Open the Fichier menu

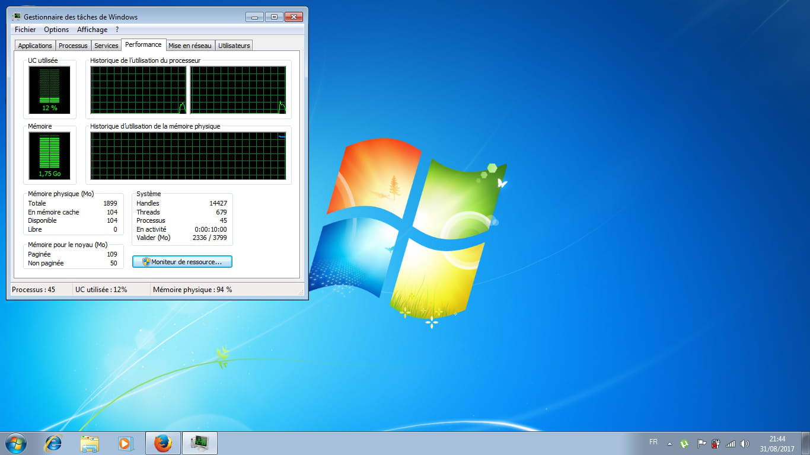(x=25, y=30)
